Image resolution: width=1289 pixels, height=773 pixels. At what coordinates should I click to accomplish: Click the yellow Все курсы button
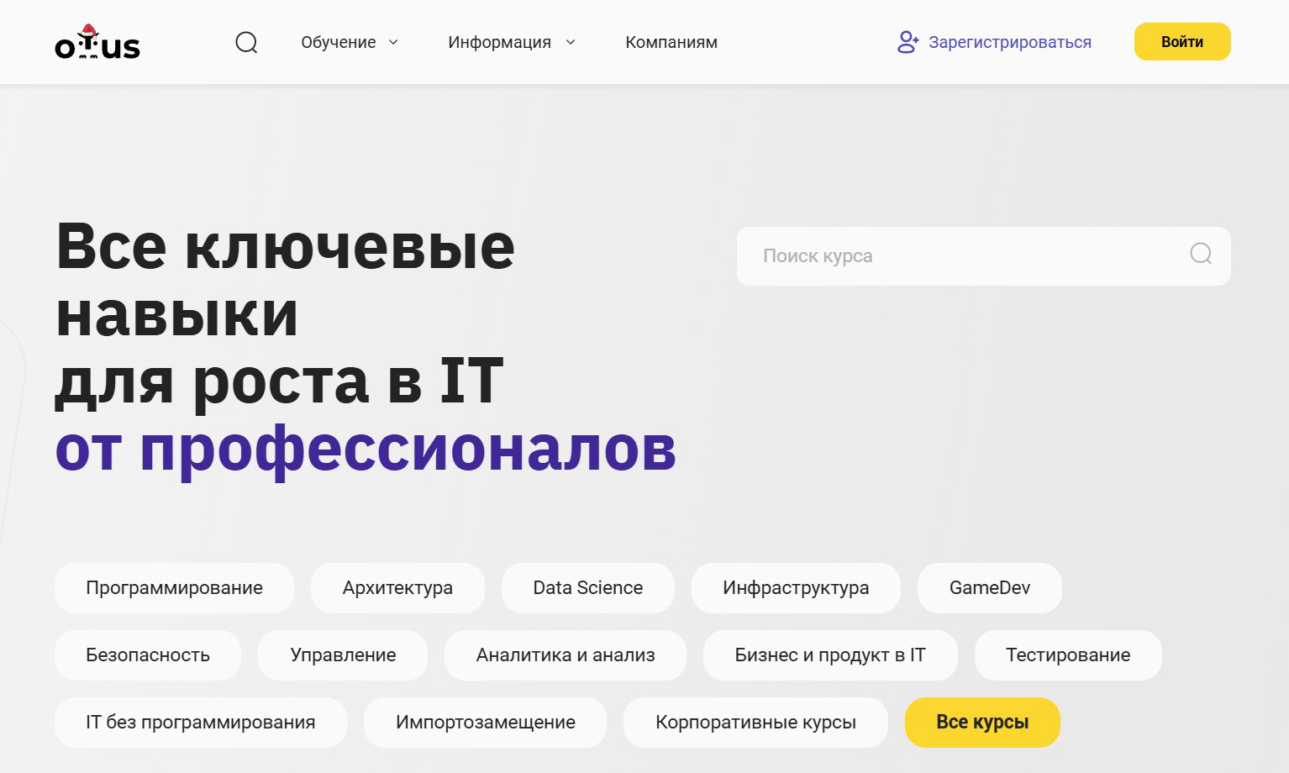981,723
